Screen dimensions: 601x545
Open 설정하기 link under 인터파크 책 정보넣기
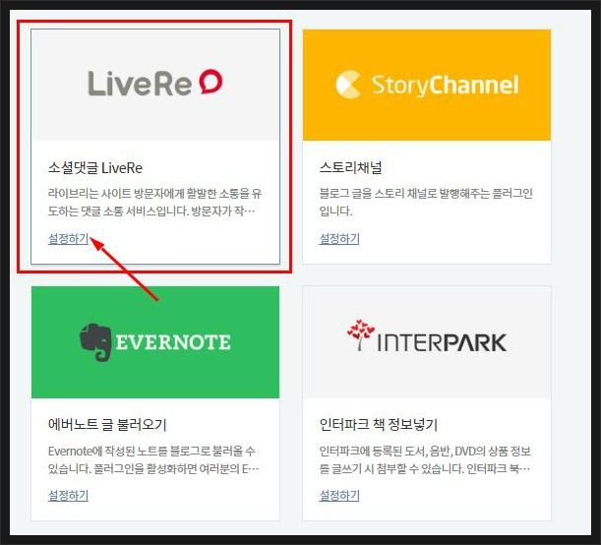(339, 495)
